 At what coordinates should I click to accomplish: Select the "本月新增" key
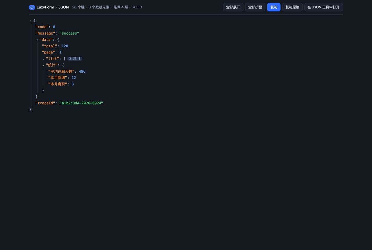pyautogui.click(x=58, y=78)
